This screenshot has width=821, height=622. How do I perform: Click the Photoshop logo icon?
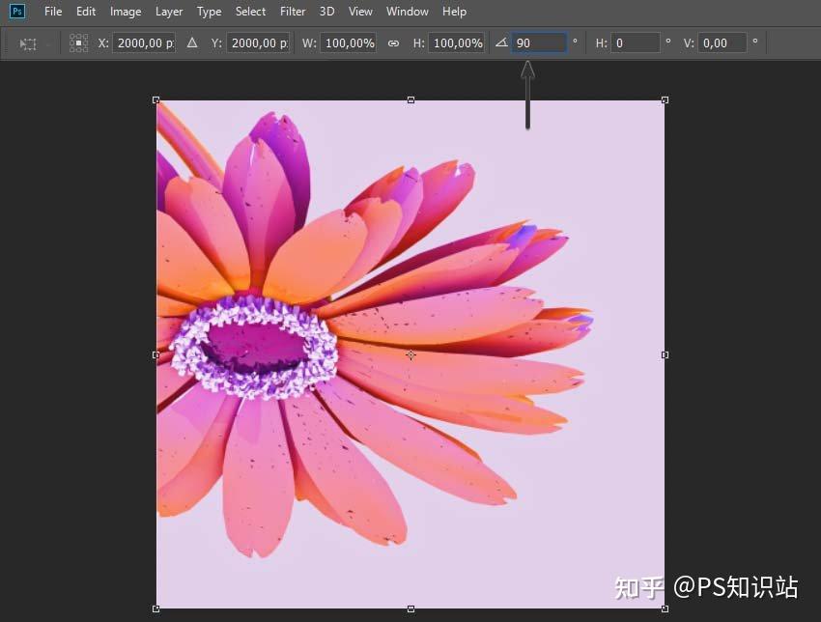click(16, 12)
